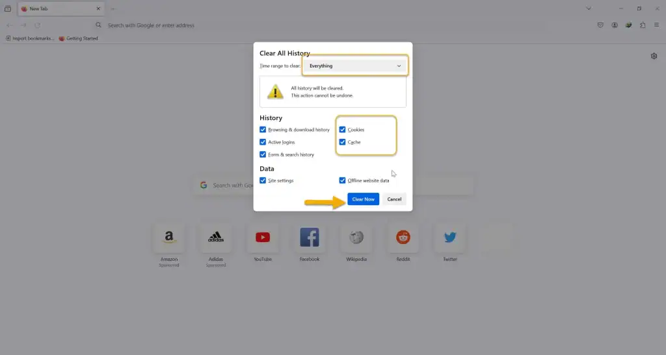Click the Getting Started bookmark

coord(79,38)
